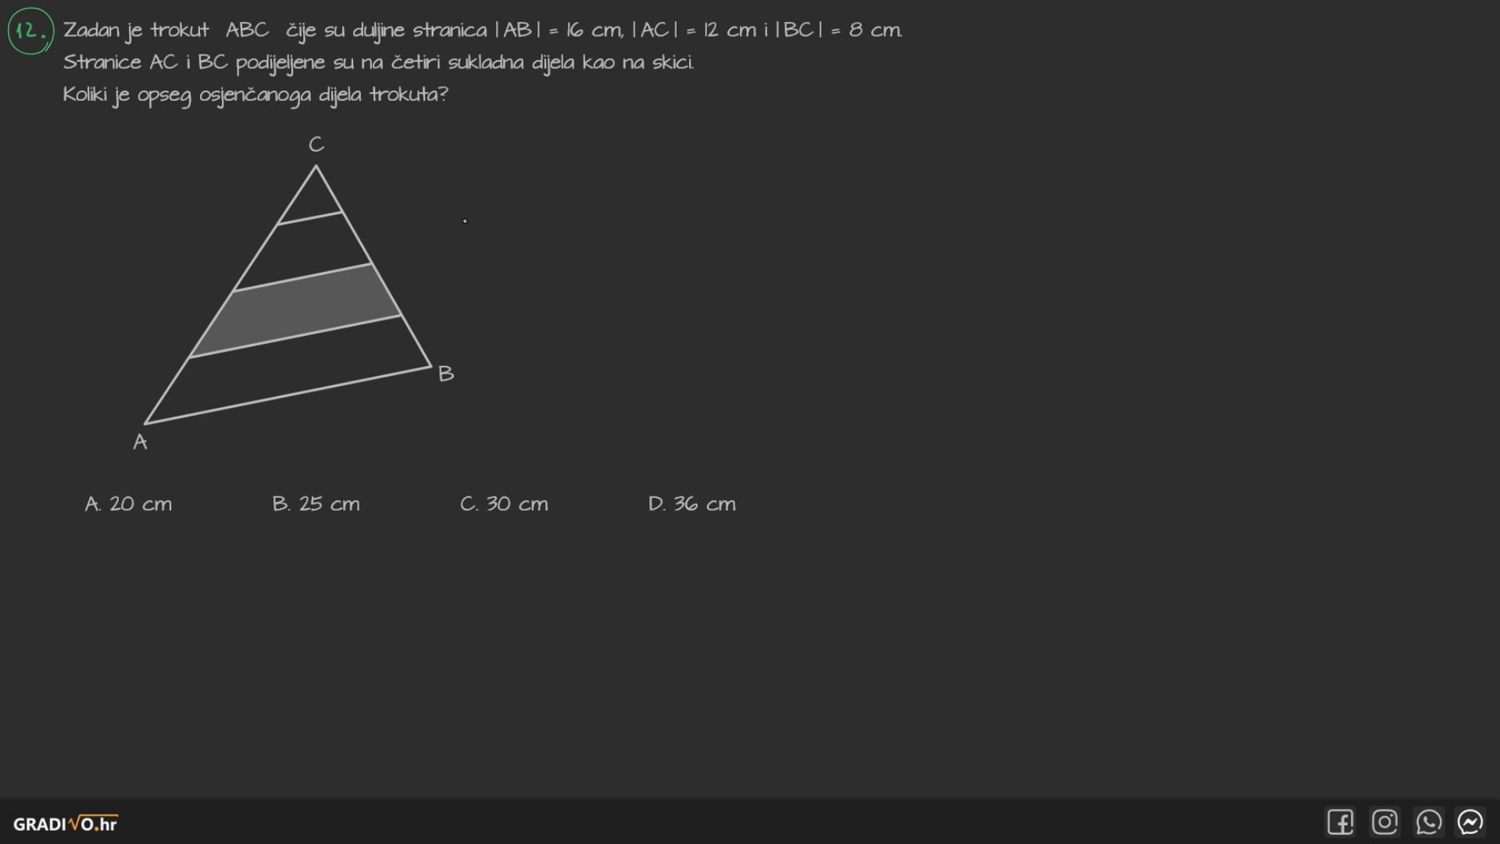The height and width of the screenshot is (844, 1500).
Task: Click vertex label C atop triangle
Action: tap(316, 145)
